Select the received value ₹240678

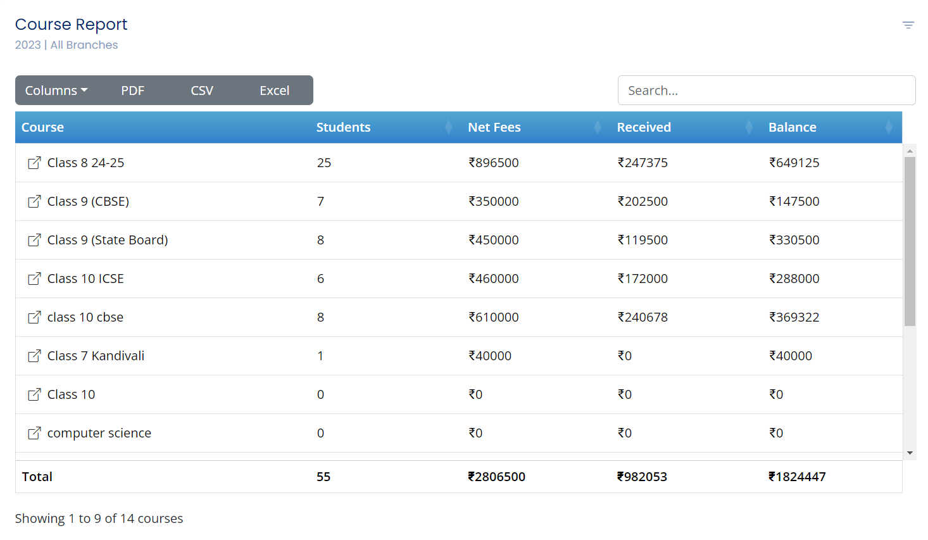[643, 317]
